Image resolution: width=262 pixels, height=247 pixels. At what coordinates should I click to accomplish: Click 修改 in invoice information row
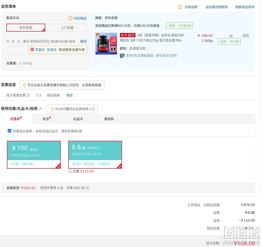point(70,95)
